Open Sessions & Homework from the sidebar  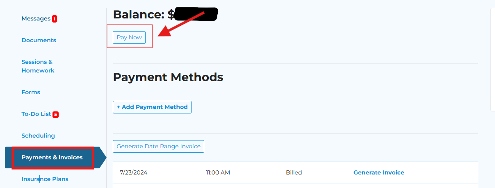[38, 66]
